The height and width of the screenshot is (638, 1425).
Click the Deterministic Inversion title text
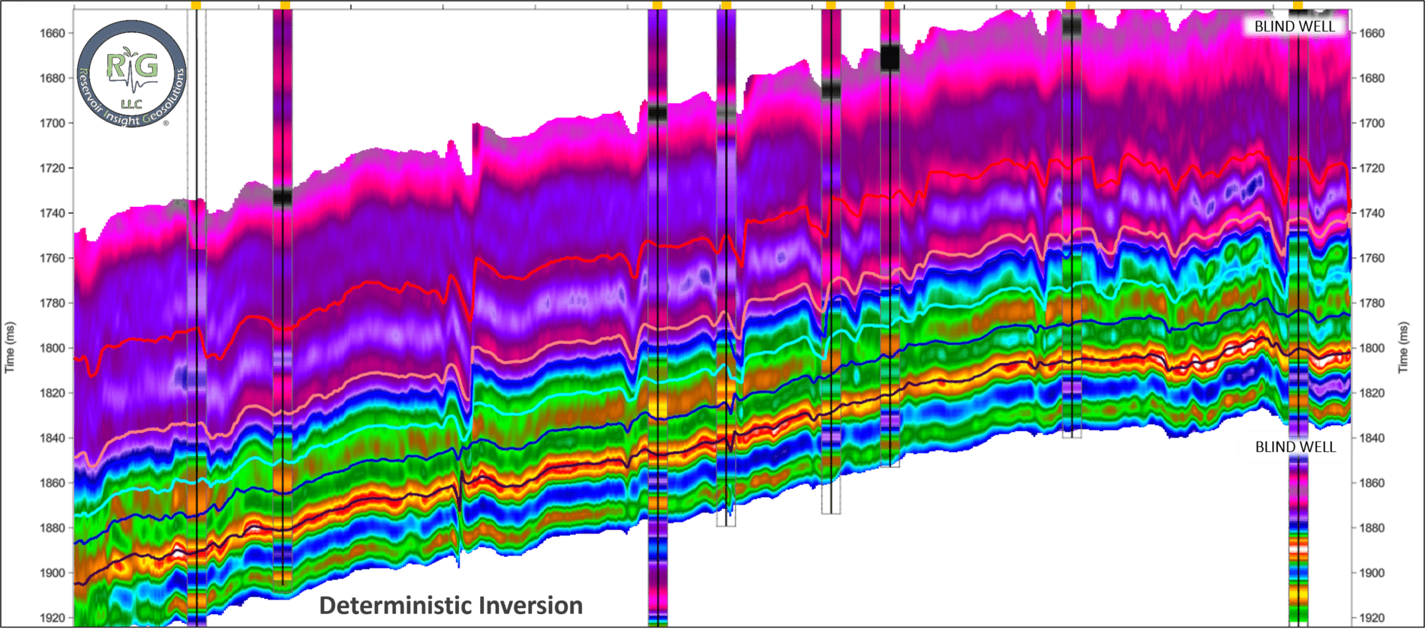click(x=451, y=605)
